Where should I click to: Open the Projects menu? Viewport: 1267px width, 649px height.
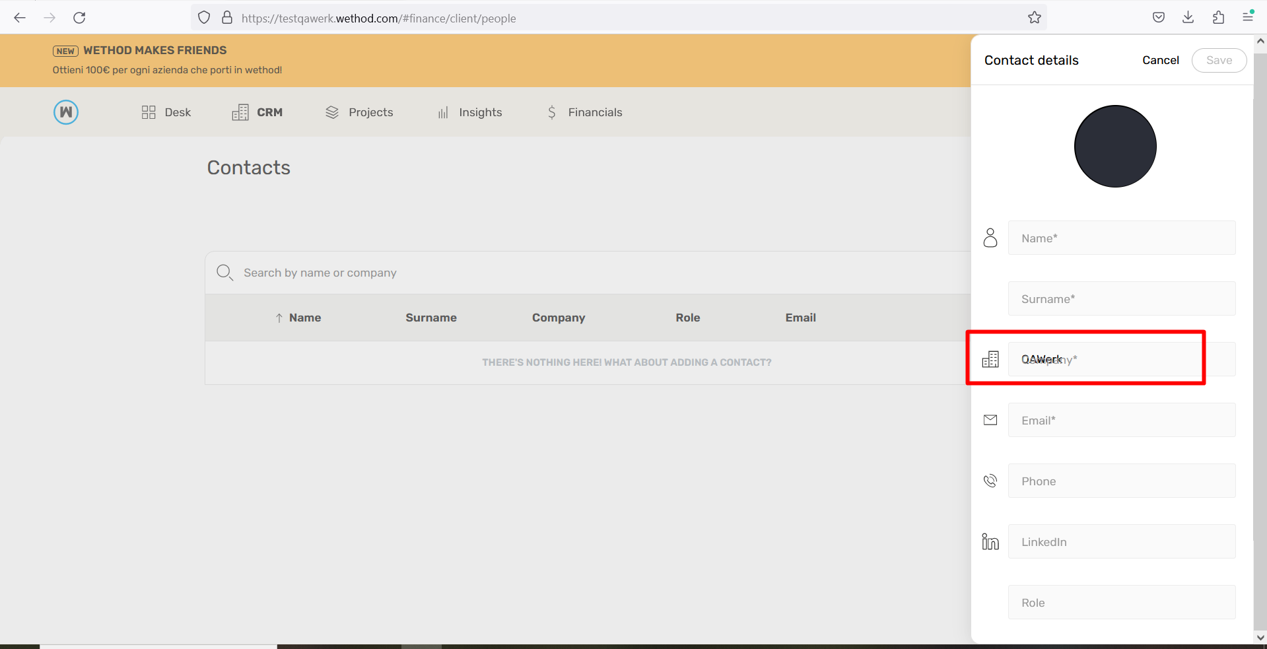[359, 112]
